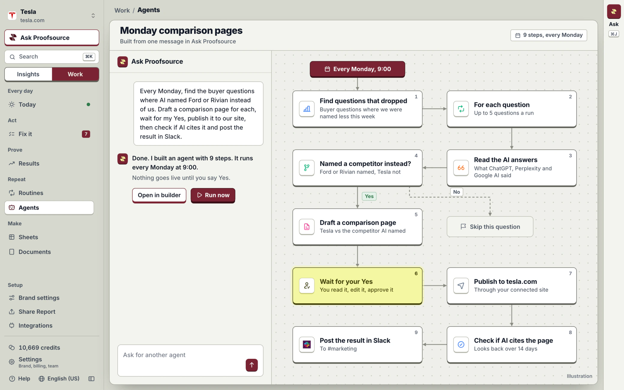Image resolution: width=624 pixels, height=390 pixels.
Task: Click Work in the breadcrumb
Action: (122, 10)
